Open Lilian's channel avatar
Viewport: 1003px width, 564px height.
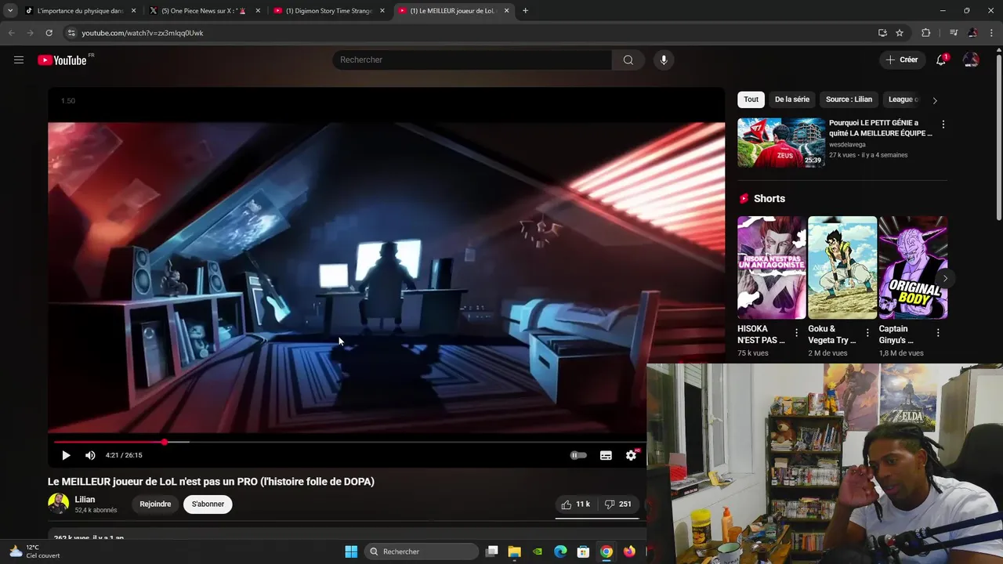click(58, 504)
